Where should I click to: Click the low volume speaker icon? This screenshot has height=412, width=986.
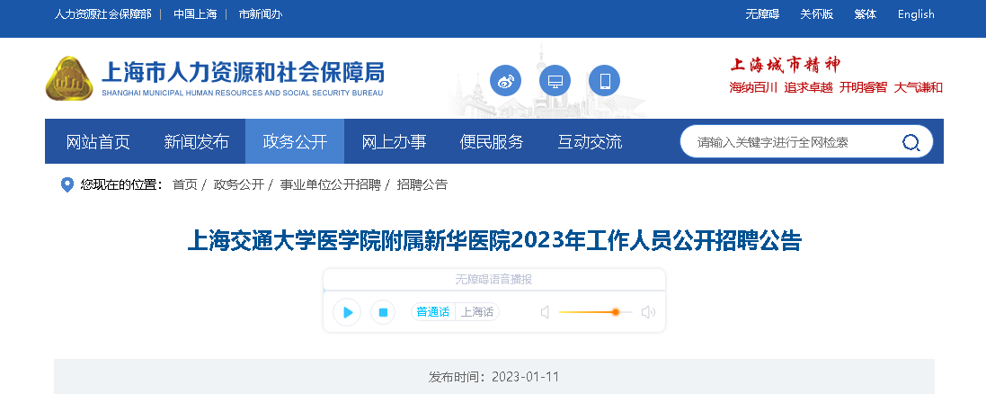coord(546,312)
